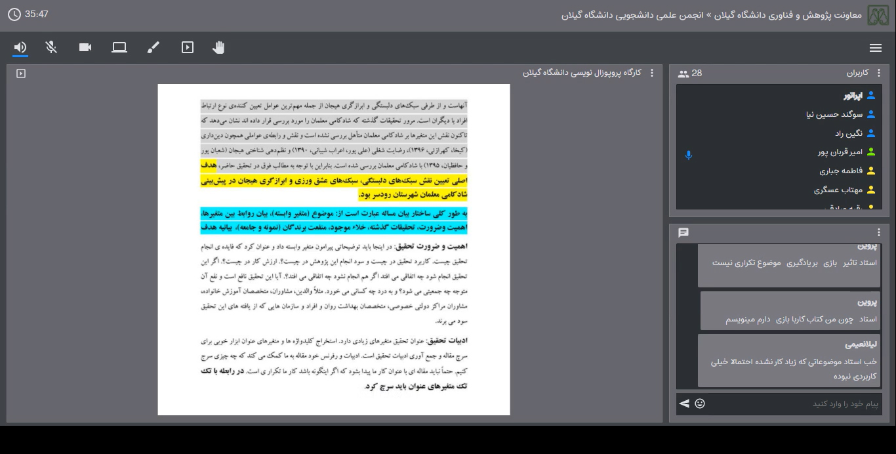896x454 pixels.
Task: Click the chat bubble icon
Action: click(x=683, y=232)
